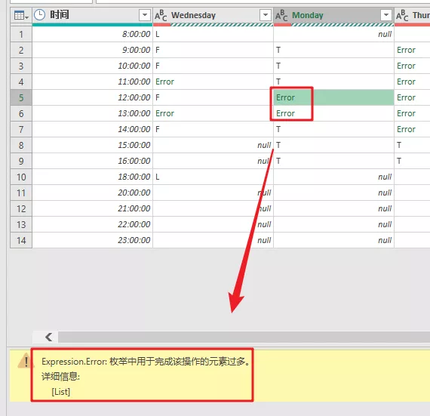Select row number 5
This screenshot has height=416, width=430.
[x=21, y=97]
